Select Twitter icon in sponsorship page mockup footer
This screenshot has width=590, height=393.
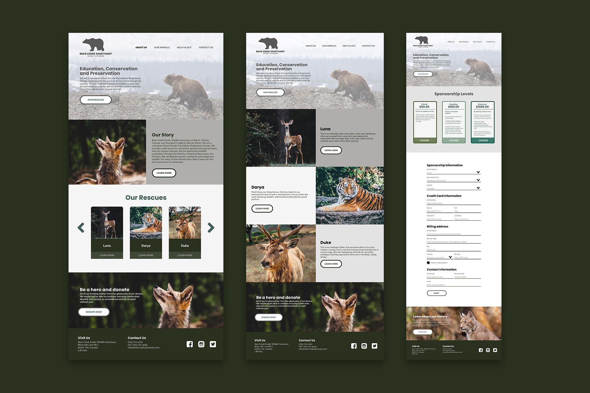tap(495, 350)
